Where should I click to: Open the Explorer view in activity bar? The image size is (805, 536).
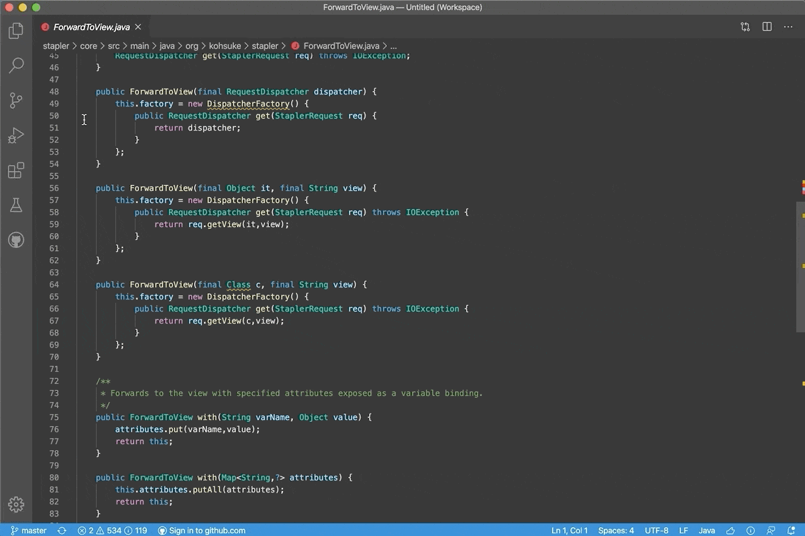(x=16, y=31)
